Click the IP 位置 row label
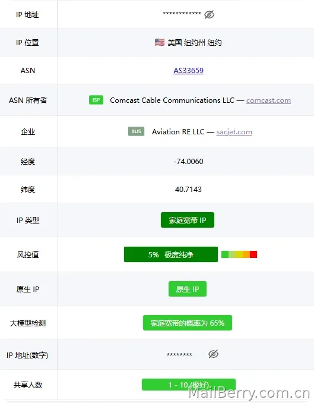The width and height of the screenshot is (314, 403). pyautogui.click(x=27, y=43)
